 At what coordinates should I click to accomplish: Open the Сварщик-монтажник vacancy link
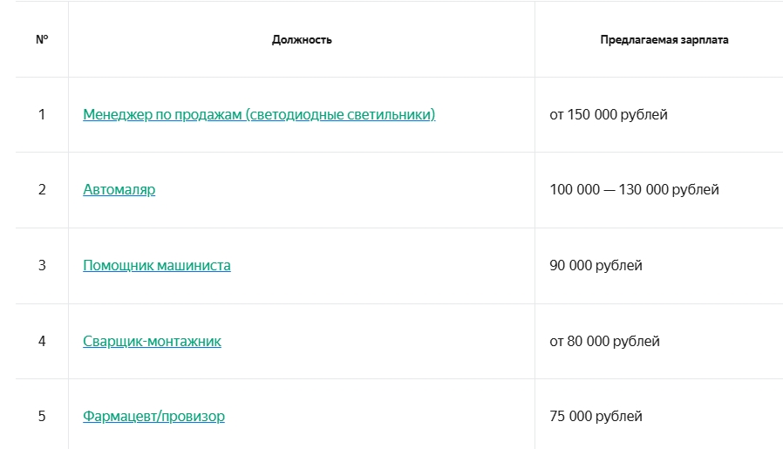click(152, 341)
